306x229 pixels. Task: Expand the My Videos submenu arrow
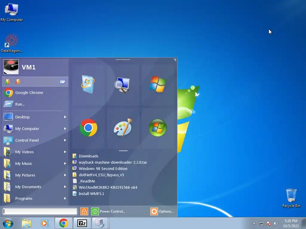point(65,152)
